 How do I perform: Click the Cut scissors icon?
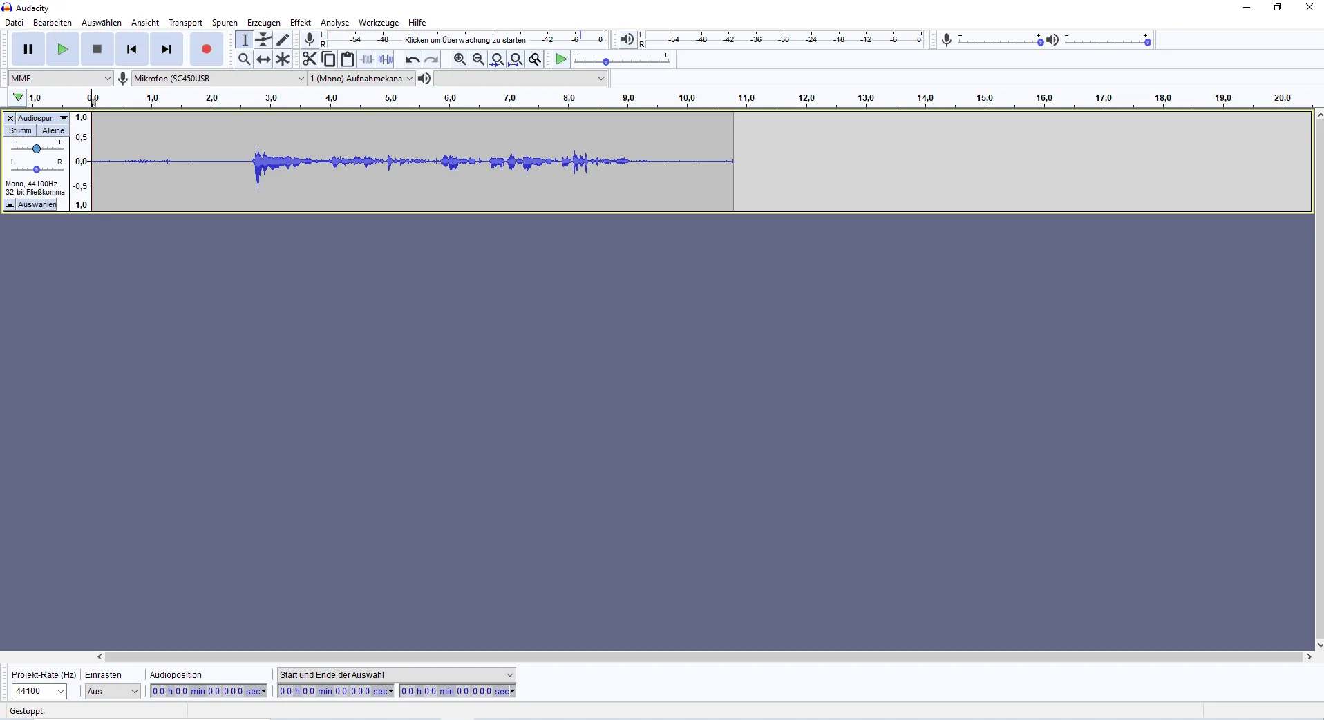(309, 59)
